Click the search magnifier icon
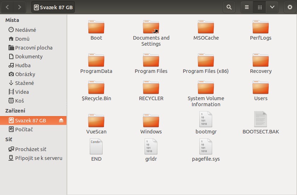 tap(229, 7)
